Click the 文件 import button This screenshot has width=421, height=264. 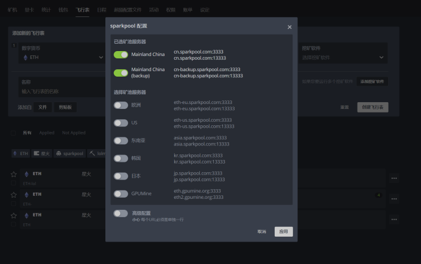pyautogui.click(x=43, y=107)
